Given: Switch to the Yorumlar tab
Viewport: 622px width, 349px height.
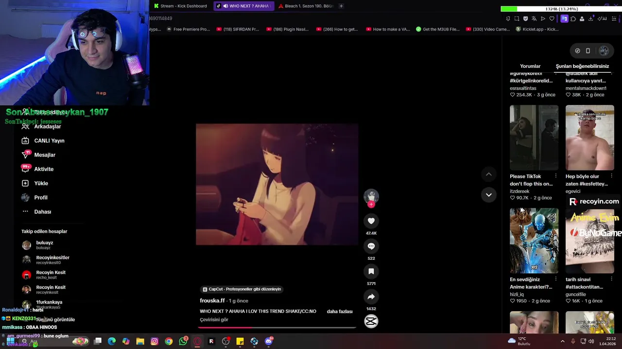Looking at the screenshot, I should pos(530,66).
